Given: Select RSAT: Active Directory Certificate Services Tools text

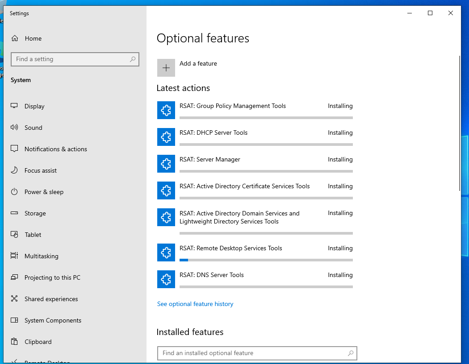Looking at the screenshot, I should [244, 186].
